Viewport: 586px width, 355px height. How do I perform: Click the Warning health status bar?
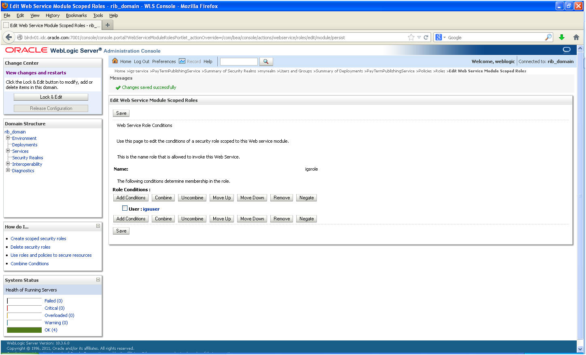click(x=24, y=323)
